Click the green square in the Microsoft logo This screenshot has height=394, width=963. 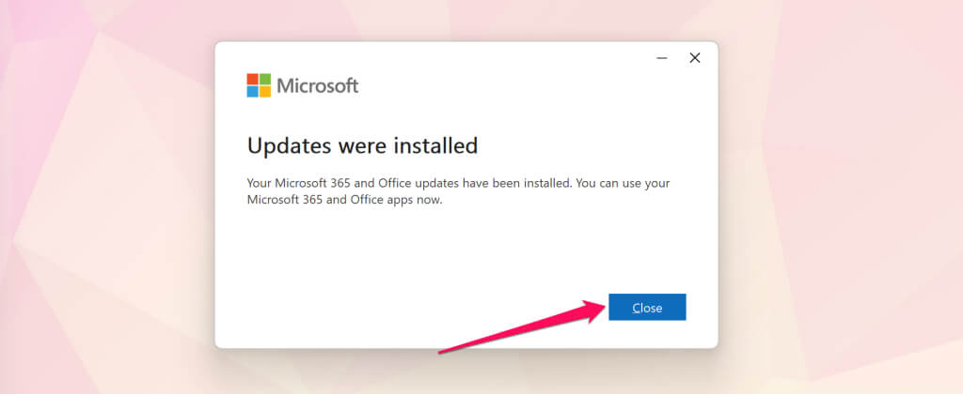pos(265,80)
